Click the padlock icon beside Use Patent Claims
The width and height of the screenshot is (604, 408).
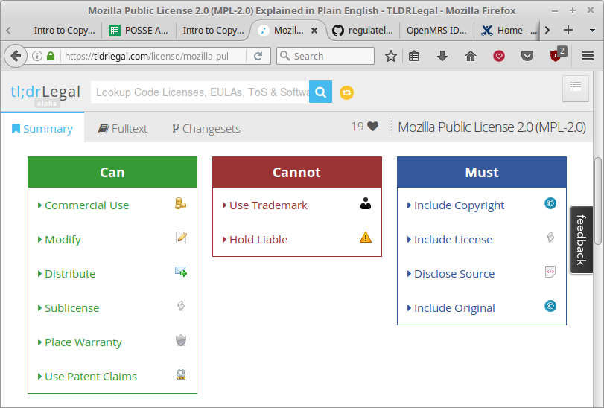[x=181, y=374]
